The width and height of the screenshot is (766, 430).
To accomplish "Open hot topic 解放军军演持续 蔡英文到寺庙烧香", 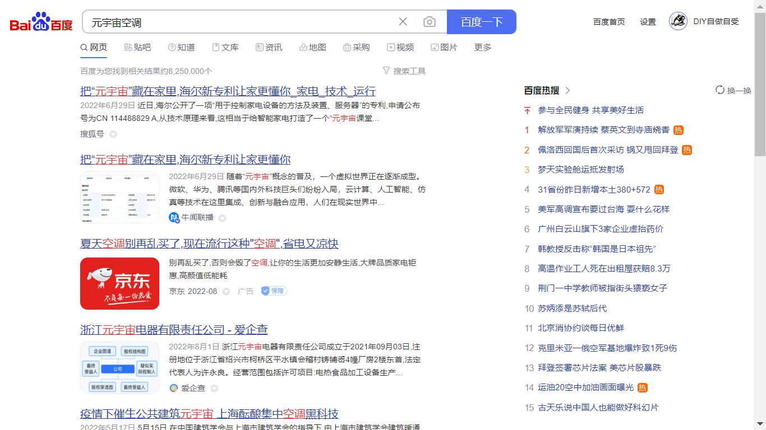I will (603, 130).
